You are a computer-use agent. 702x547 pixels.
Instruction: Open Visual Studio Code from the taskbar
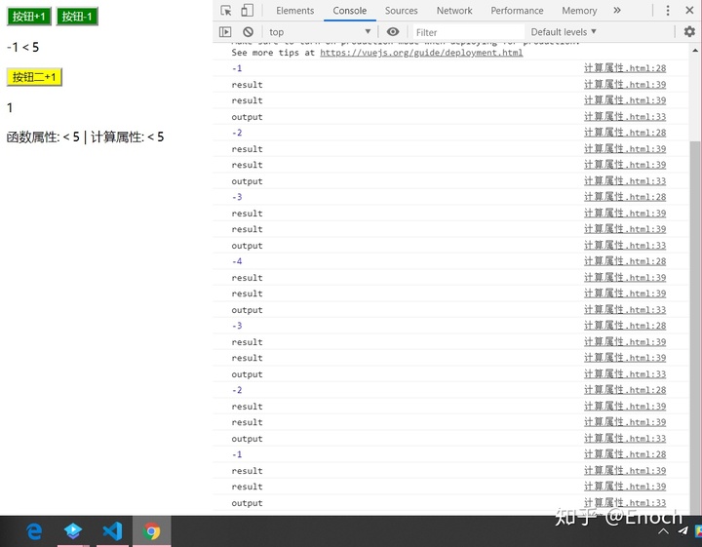point(112,531)
